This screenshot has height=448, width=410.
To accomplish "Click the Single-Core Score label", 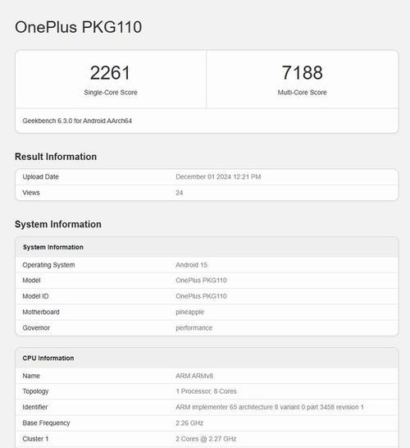I will tap(111, 92).
